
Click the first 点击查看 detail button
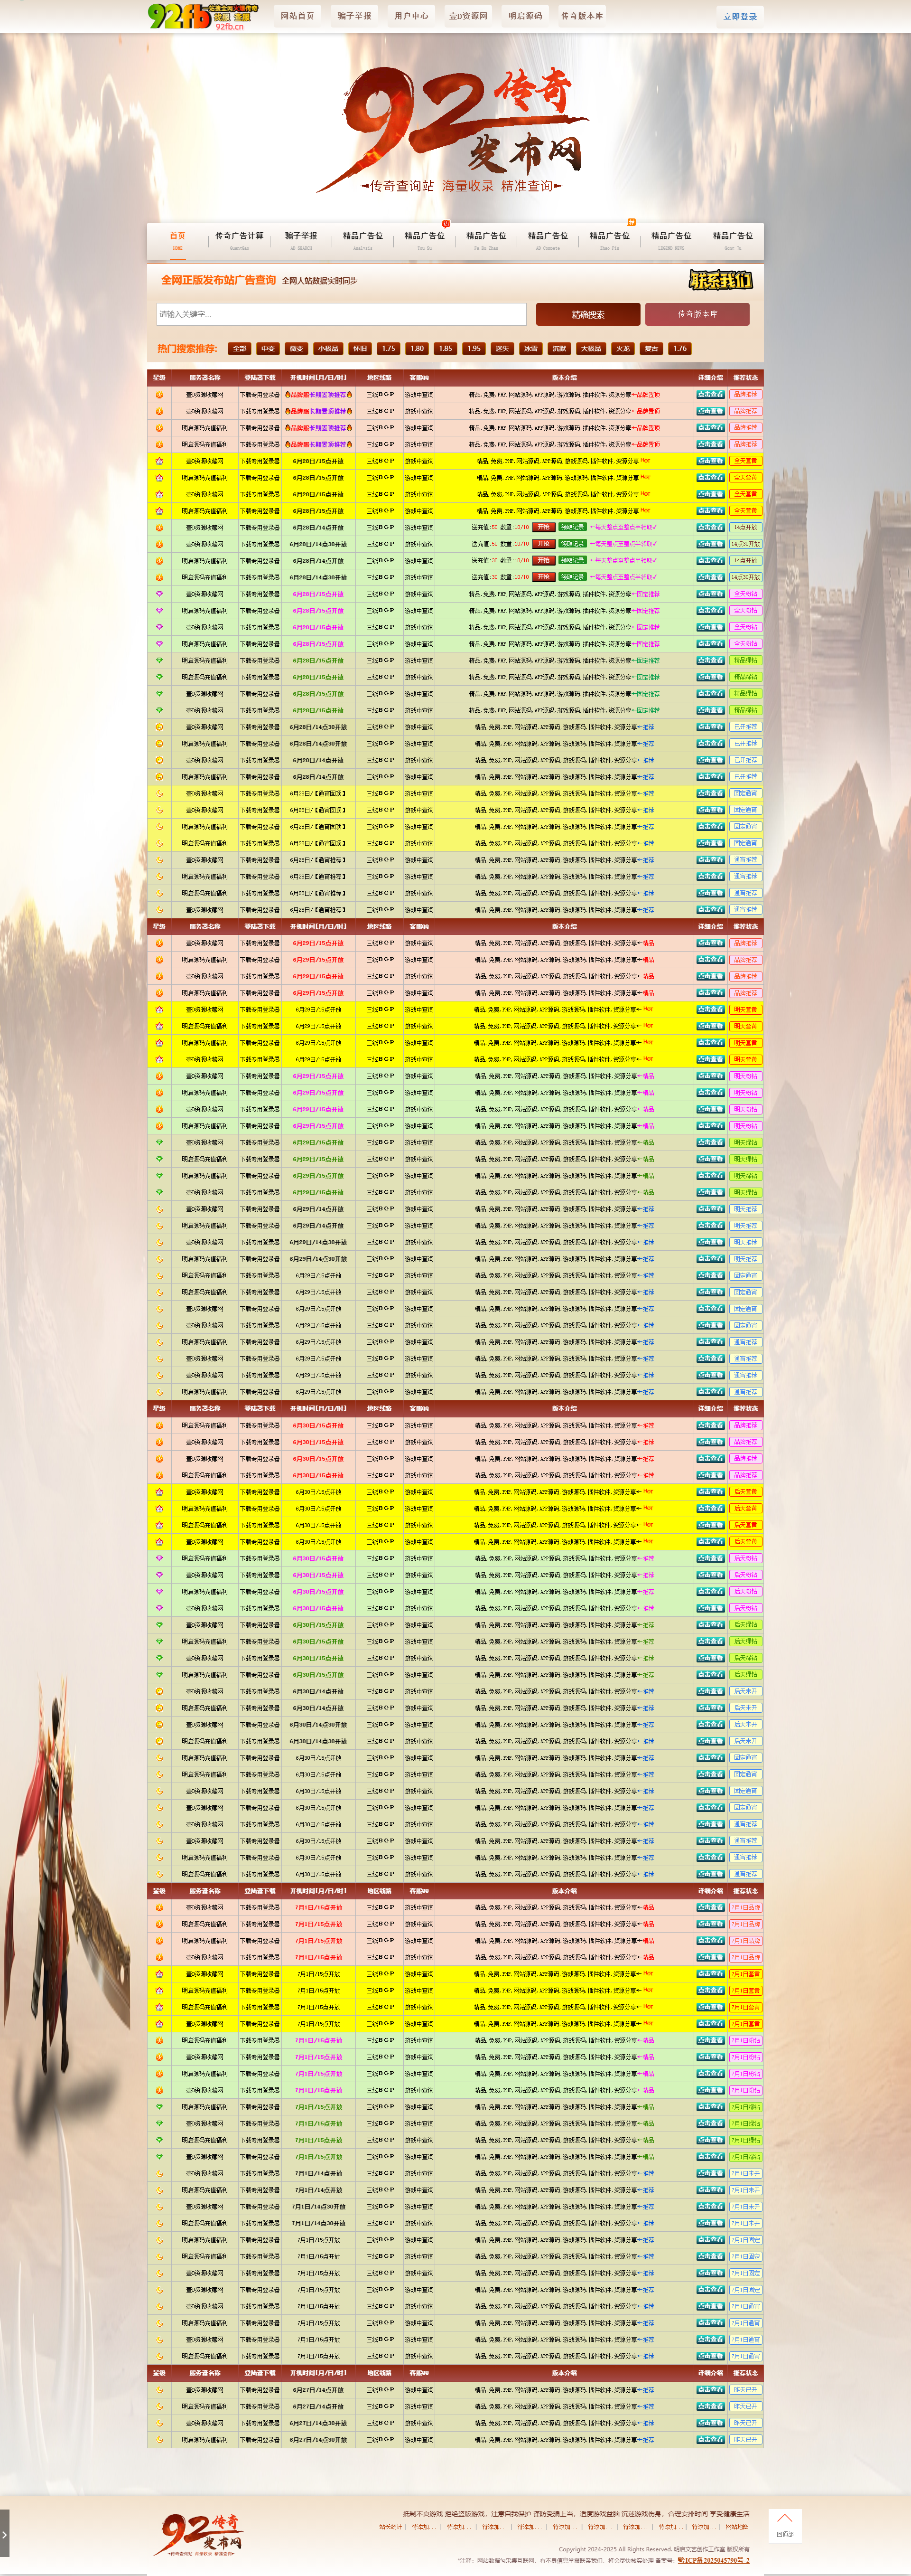710,394
